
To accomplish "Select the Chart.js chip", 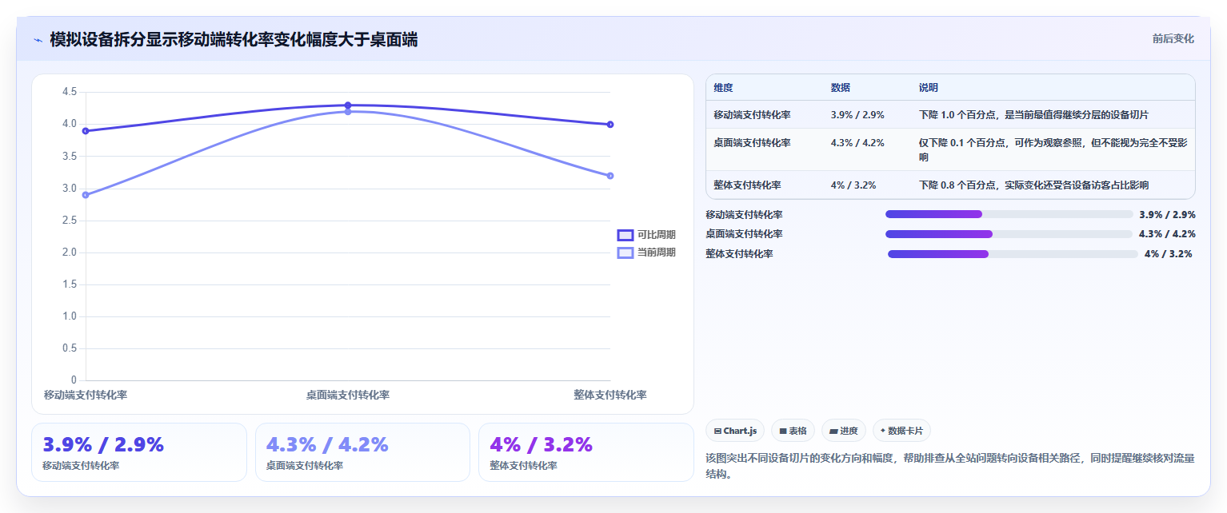I will tap(735, 431).
